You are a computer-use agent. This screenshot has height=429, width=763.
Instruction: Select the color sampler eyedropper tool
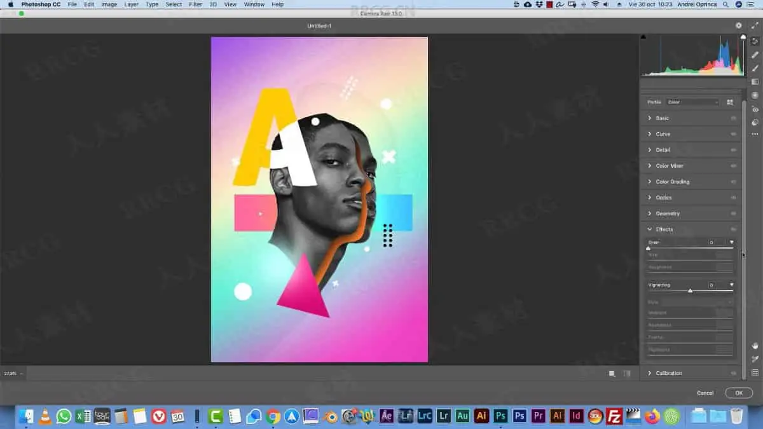(755, 359)
